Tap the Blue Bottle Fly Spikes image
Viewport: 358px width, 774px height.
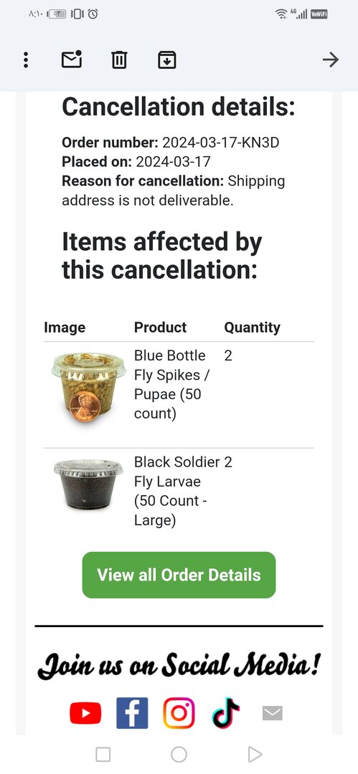(x=88, y=387)
